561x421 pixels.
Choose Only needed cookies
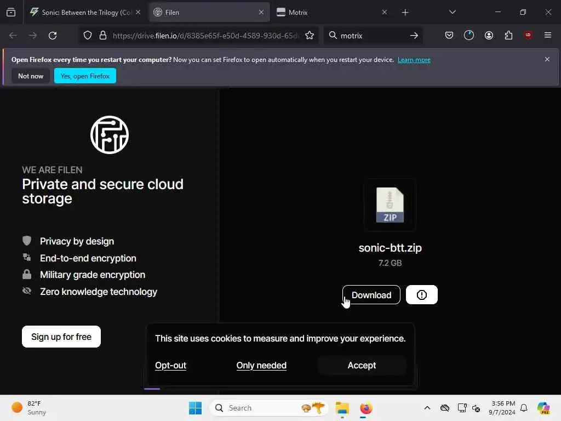point(261,365)
